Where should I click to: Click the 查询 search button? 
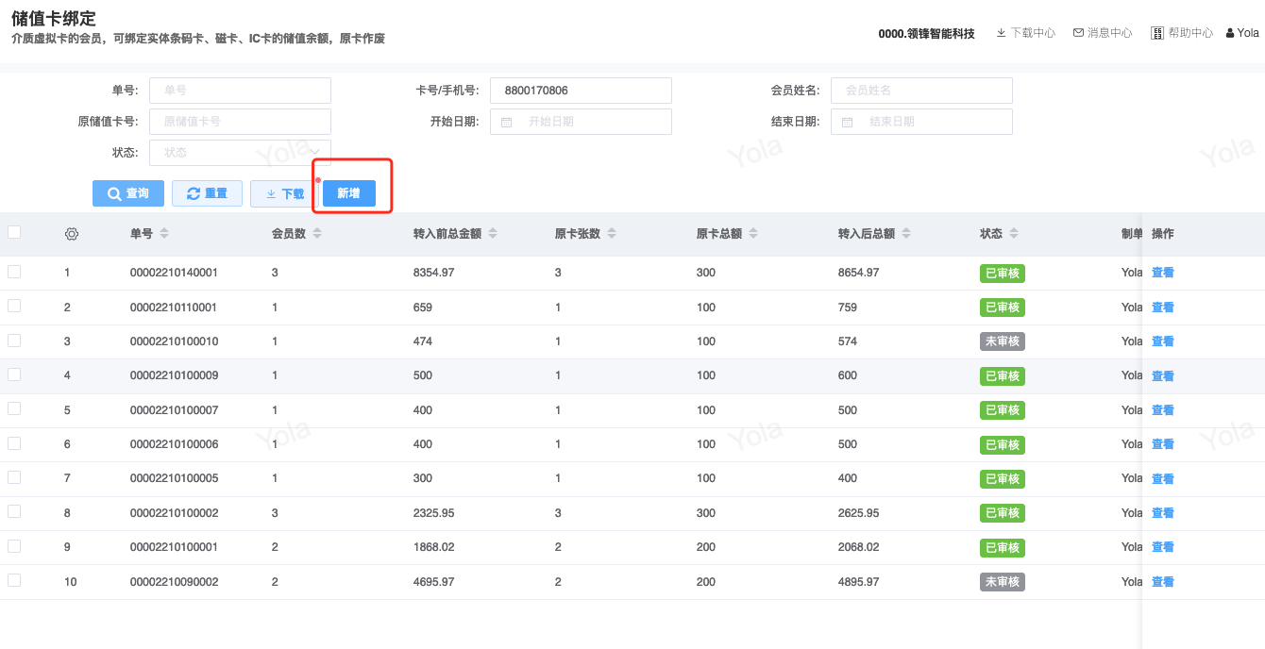128,193
